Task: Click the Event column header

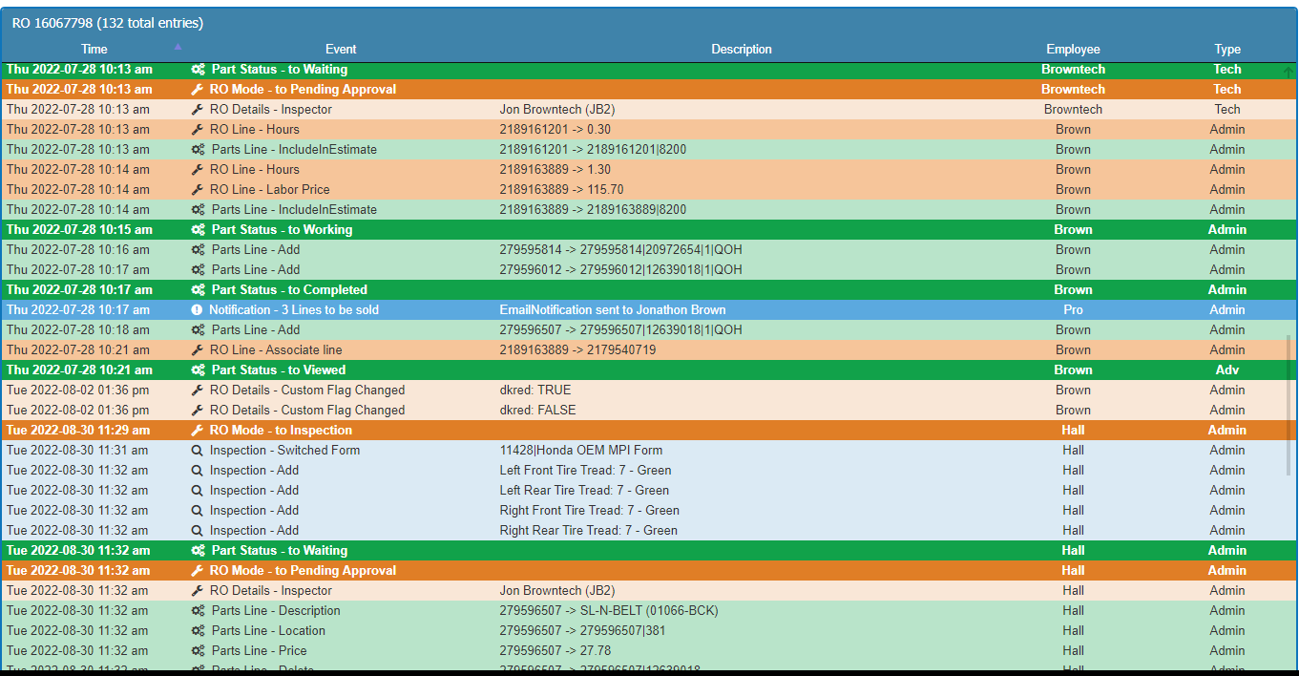Action: [341, 49]
